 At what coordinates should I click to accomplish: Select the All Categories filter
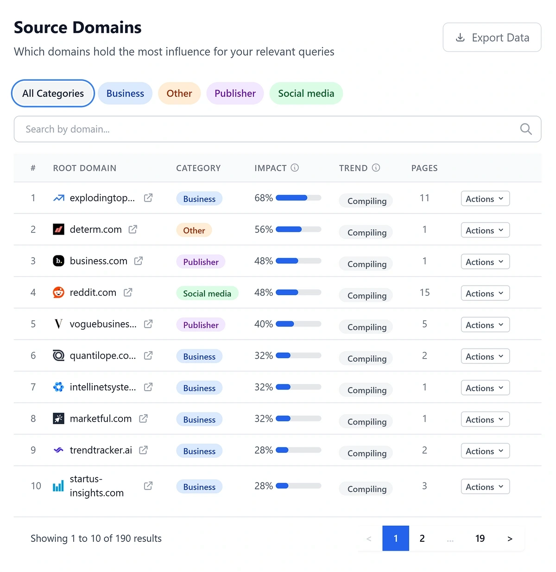pyautogui.click(x=53, y=93)
